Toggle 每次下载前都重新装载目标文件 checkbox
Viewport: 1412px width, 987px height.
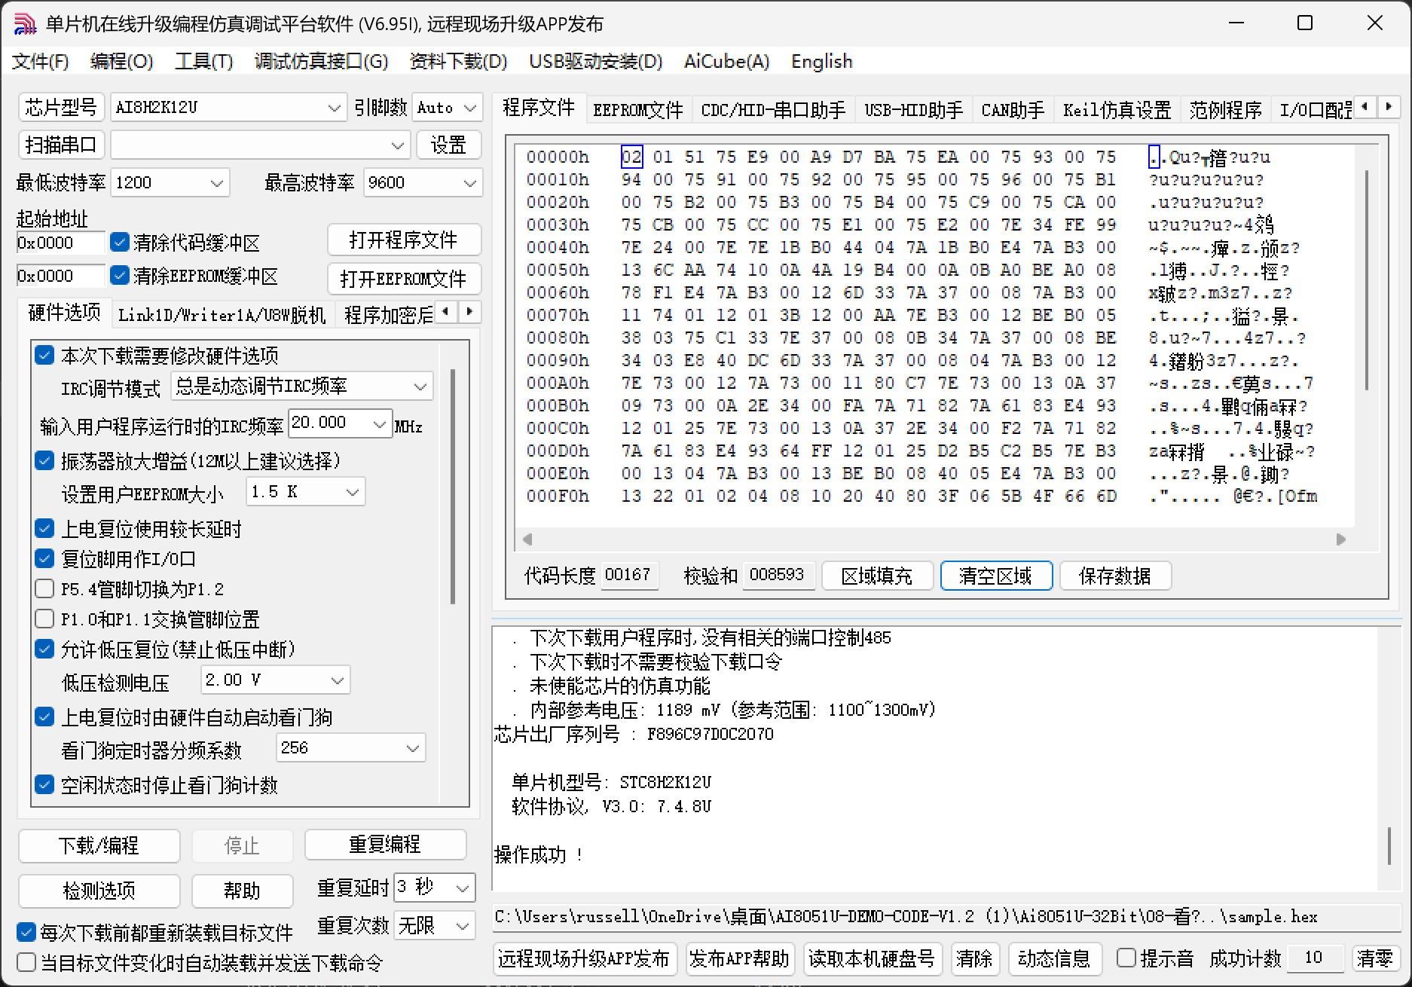26,932
